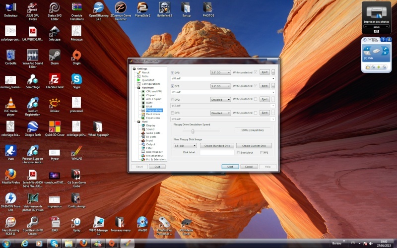397x248 pixels.
Task: Click the Create Standard Disk button
Action: (x=217, y=146)
